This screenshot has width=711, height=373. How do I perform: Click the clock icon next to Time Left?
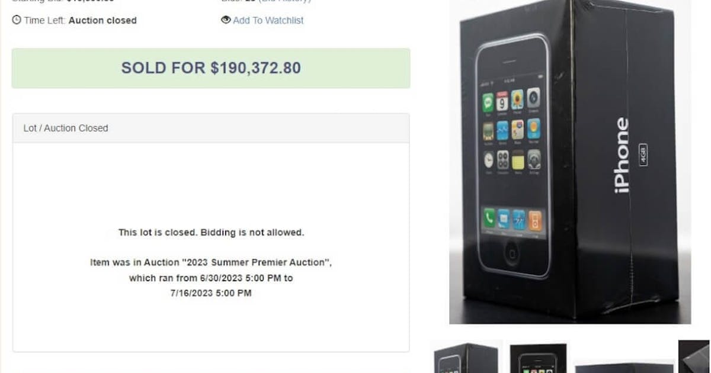(17, 20)
